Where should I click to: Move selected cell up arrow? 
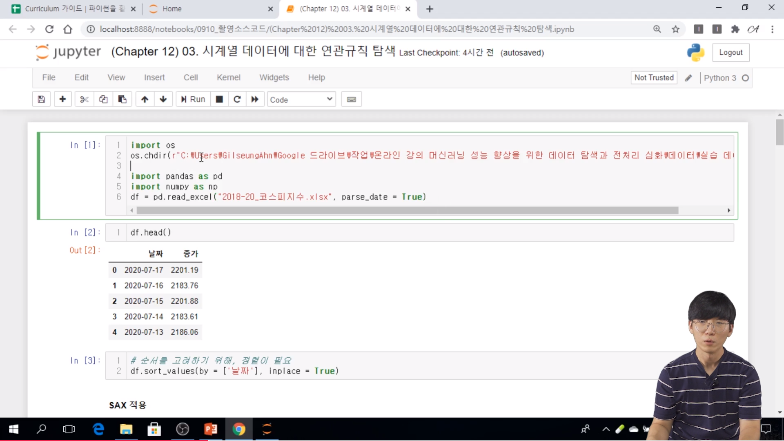coord(145,99)
